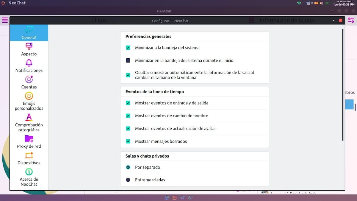Open the Aspecto settings page
The height and width of the screenshot is (201, 357).
pos(29,49)
